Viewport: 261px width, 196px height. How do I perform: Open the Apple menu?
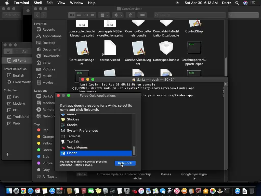click(x=7, y=3)
